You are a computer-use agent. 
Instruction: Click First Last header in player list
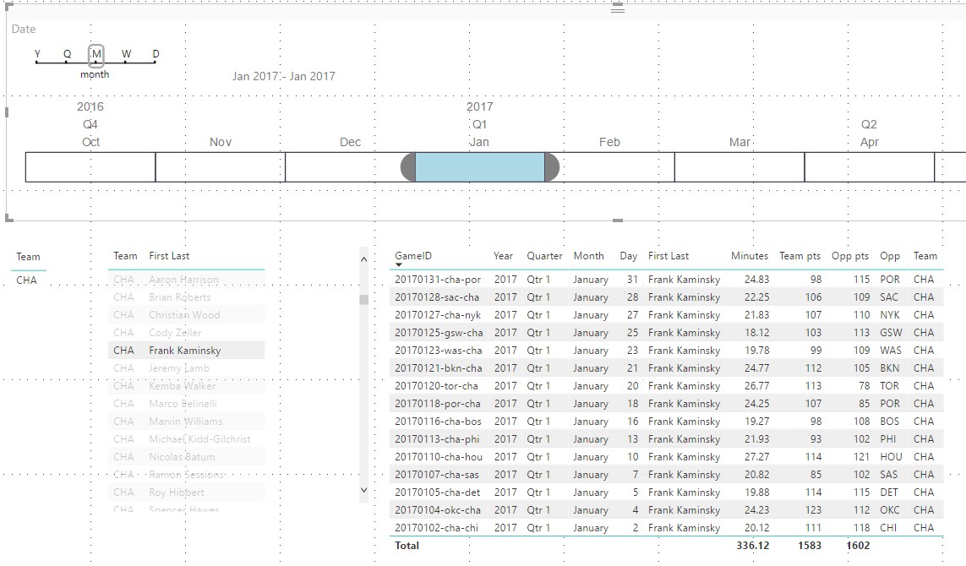(169, 256)
